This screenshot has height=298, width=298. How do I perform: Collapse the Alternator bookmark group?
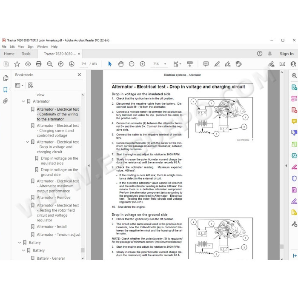tap(23, 101)
